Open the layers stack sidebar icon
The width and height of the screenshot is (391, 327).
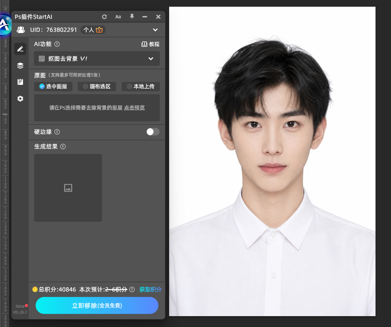click(20, 66)
